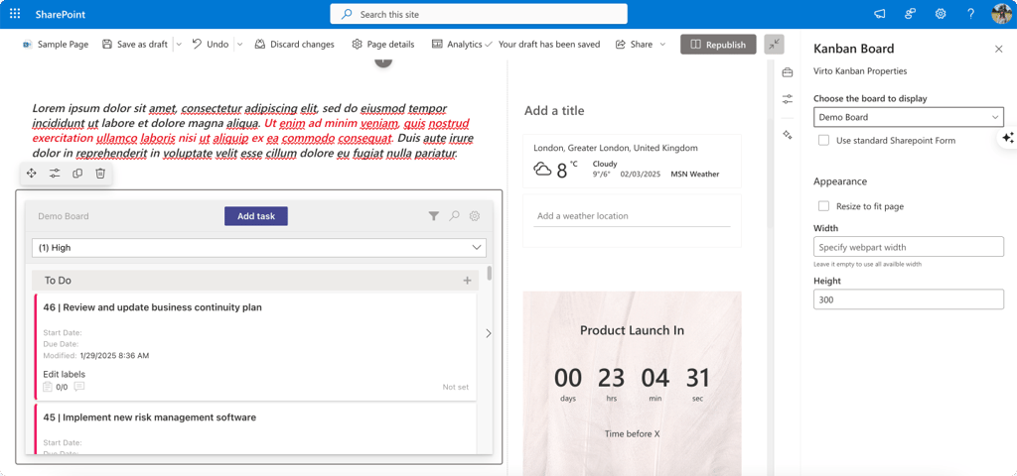Screen dimensions: 1017x476
Task: Click Undo in the command bar
Action: click(x=211, y=44)
